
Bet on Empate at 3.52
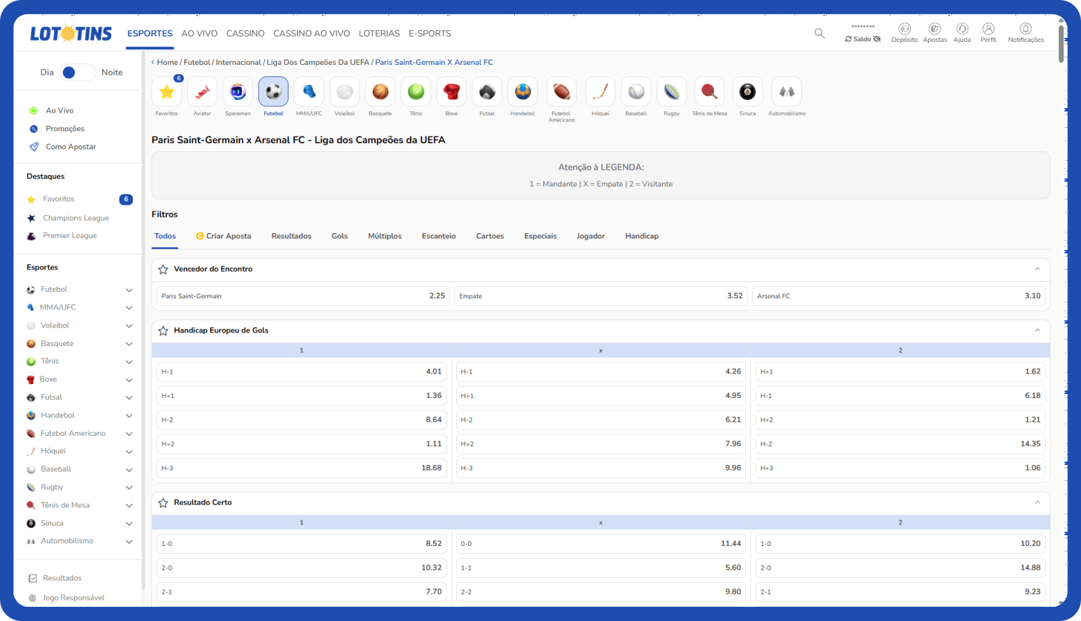pos(601,296)
